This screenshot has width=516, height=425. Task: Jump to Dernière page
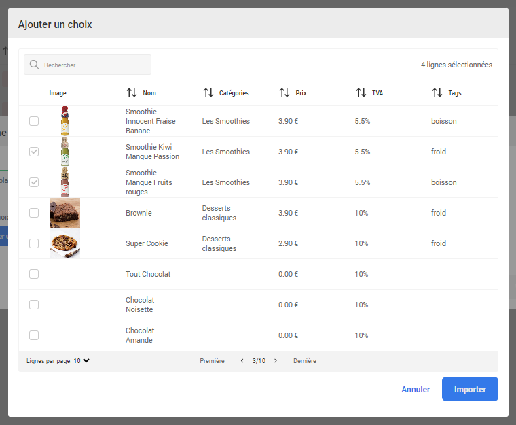coord(305,361)
